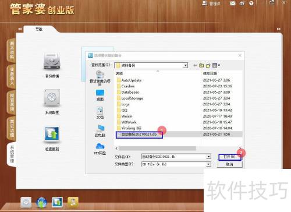The width and height of the screenshot is (291, 212).
Task: Click the go back arrow in file dialog toolbar
Action: (x=195, y=65)
